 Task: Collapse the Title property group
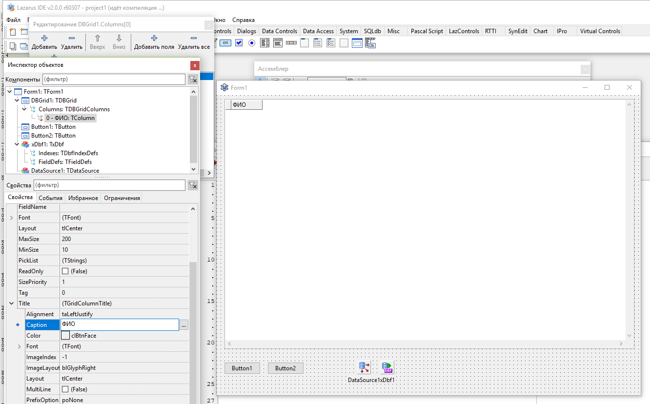pos(12,303)
